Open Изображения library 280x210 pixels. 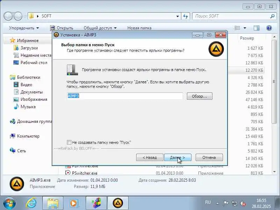coord(34,99)
